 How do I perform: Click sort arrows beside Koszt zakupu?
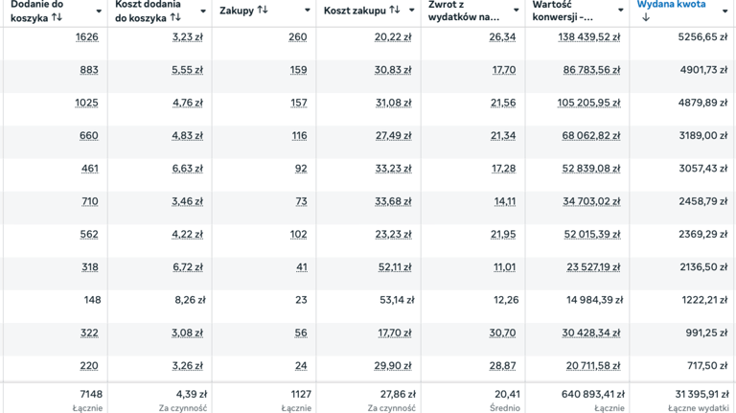coord(394,10)
